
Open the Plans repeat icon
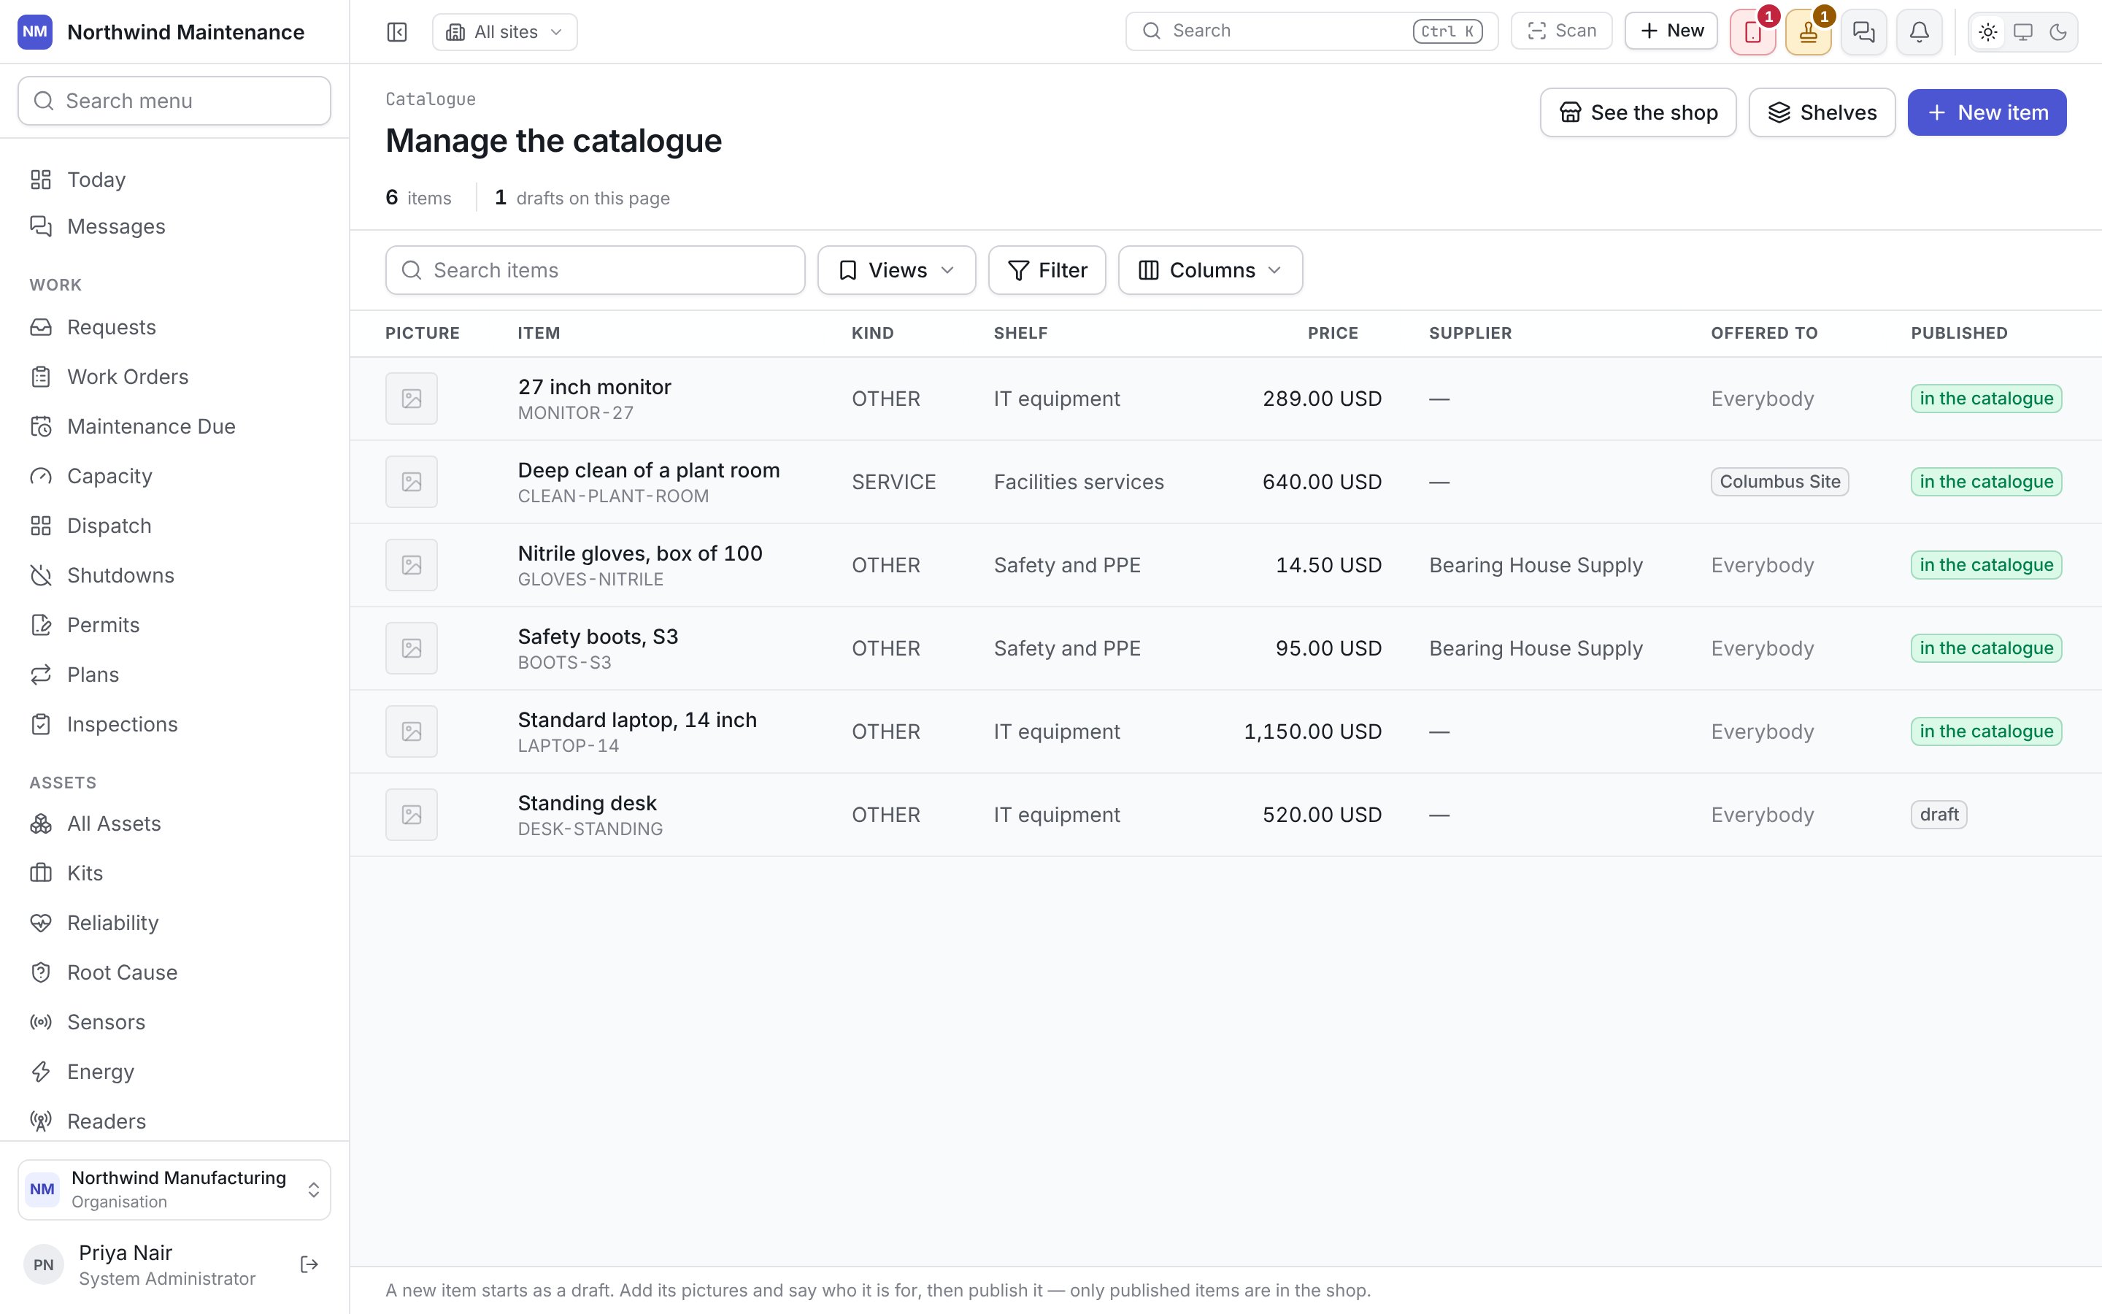click(41, 675)
